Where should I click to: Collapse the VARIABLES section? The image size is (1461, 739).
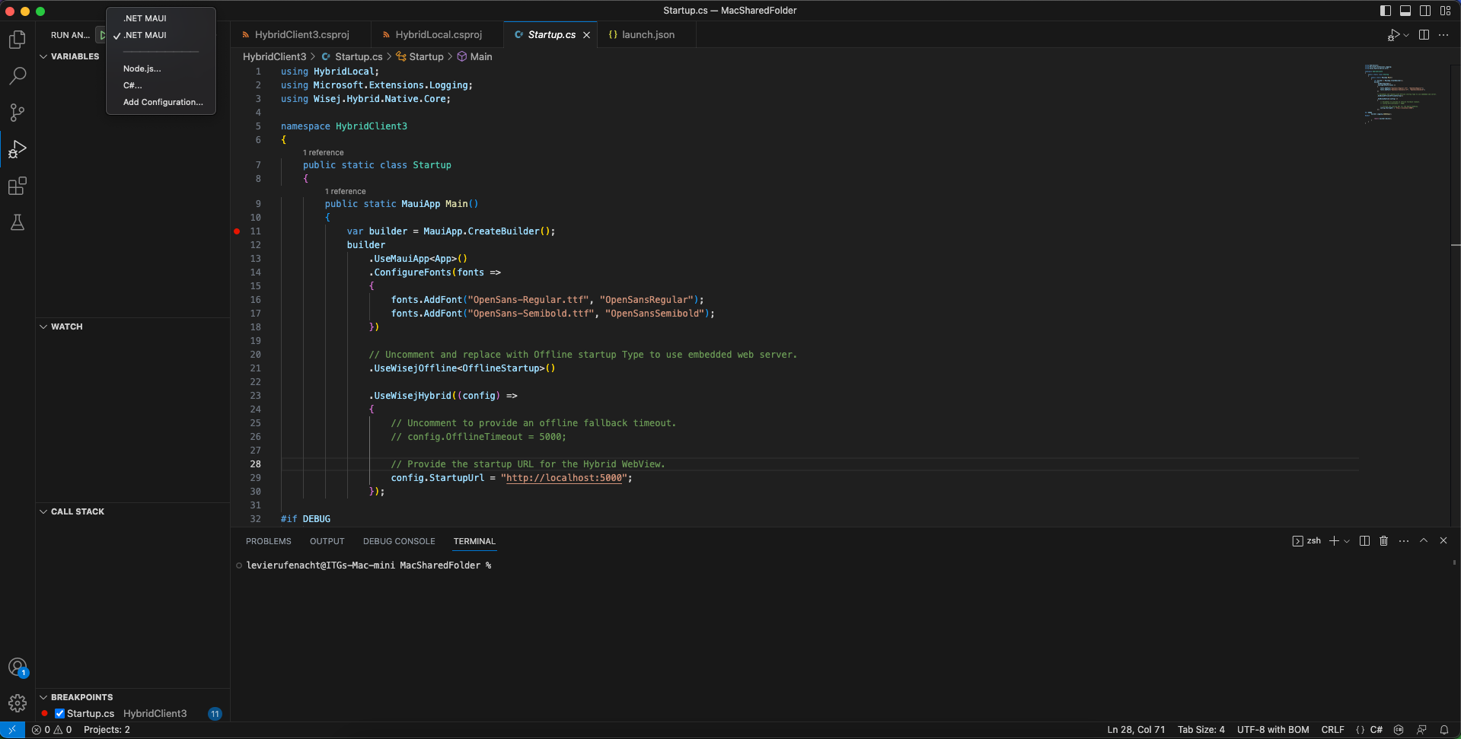tap(43, 56)
